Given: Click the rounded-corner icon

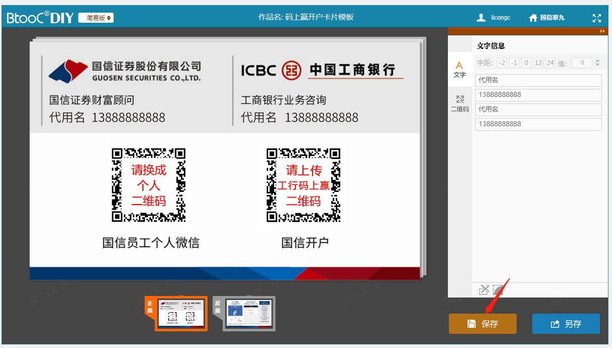Looking at the screenshot, I should coord(498,290).
